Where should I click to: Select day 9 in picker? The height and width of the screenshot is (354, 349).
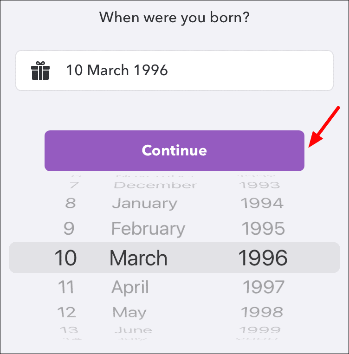[x=69, y=228]
